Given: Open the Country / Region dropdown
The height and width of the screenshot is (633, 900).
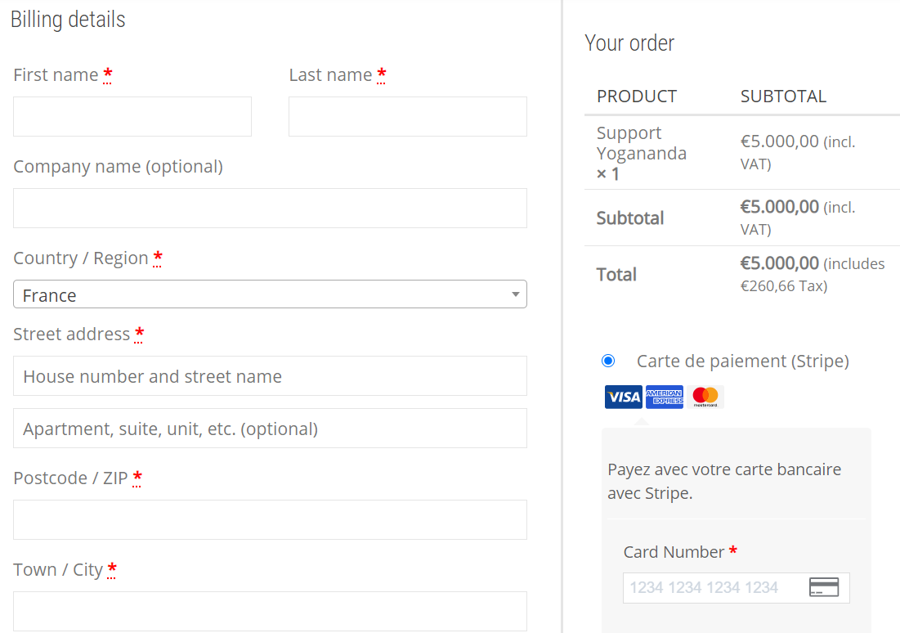Looking at the screenshot, I should [x=270, y=294].
